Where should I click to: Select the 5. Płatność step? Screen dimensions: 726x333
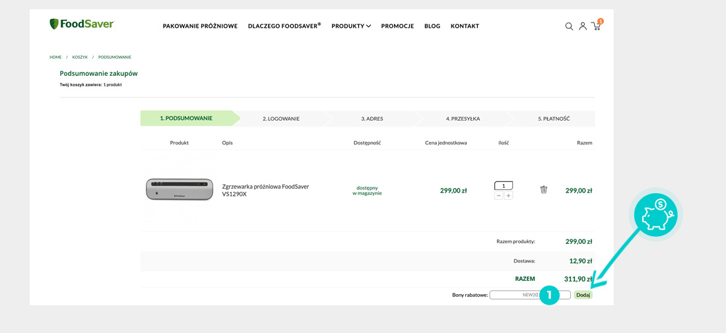[x=554, y=119]
